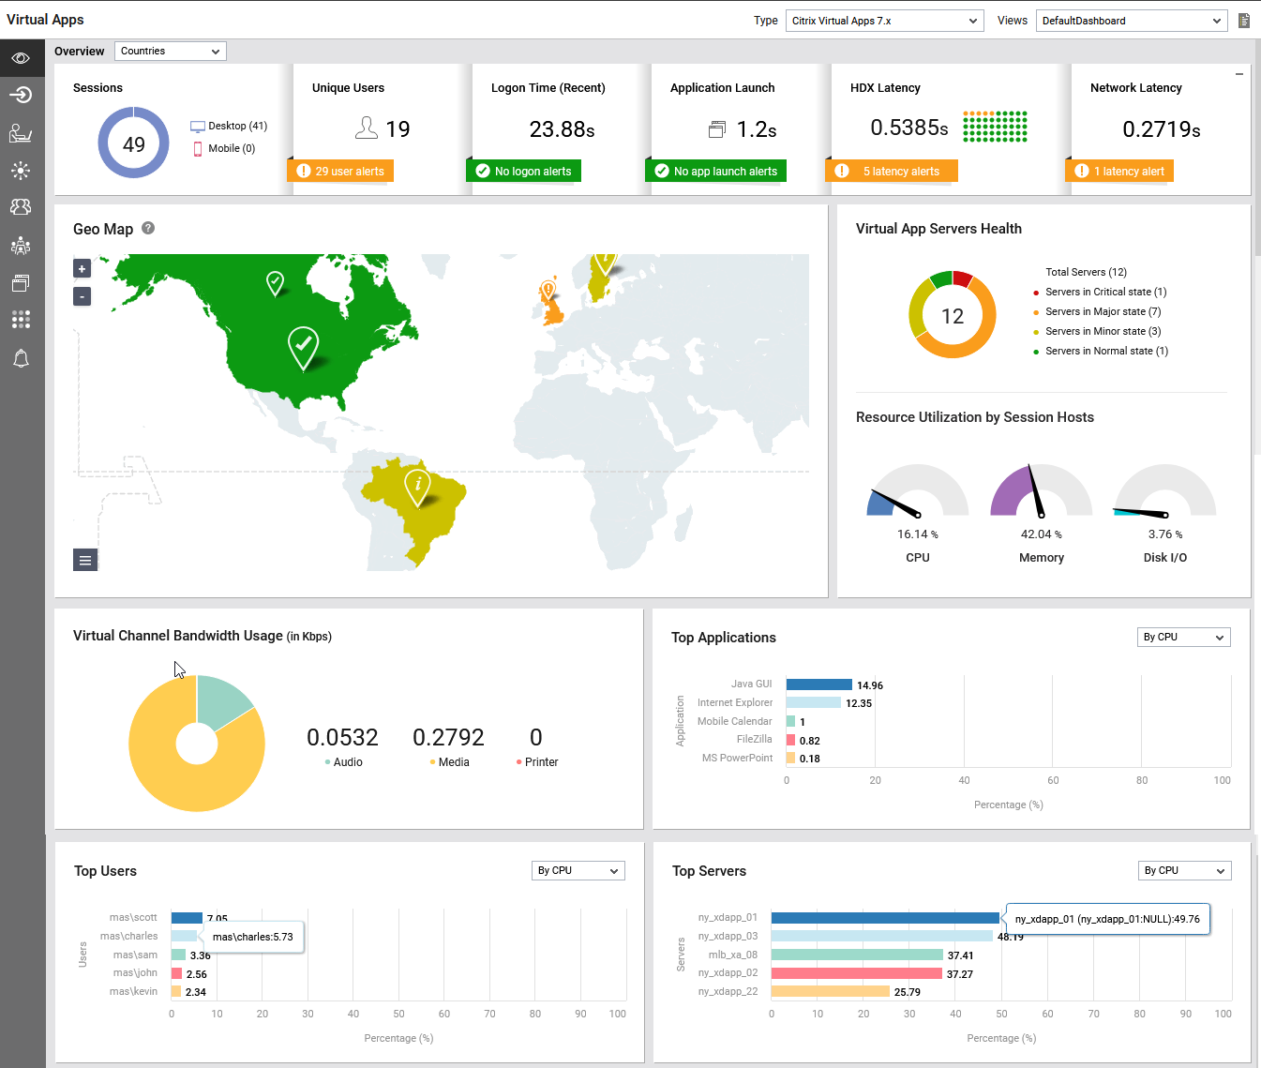Expand the Countries overview dropdown
Screen dimensions: 1261x1068
170,52
